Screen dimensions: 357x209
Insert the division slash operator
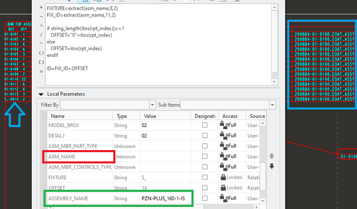(x=41, y=35)
